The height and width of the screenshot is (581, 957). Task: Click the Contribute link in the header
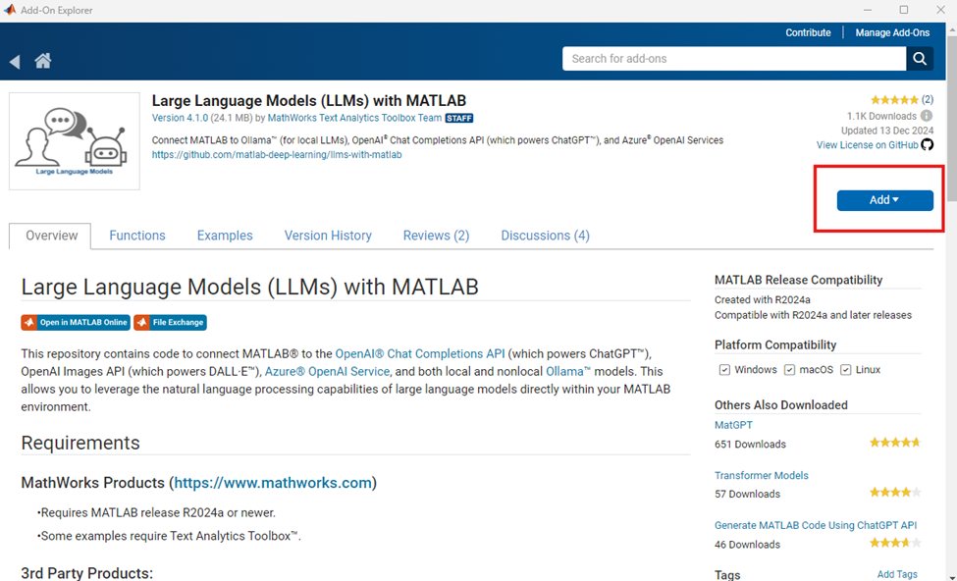point(808,33)
